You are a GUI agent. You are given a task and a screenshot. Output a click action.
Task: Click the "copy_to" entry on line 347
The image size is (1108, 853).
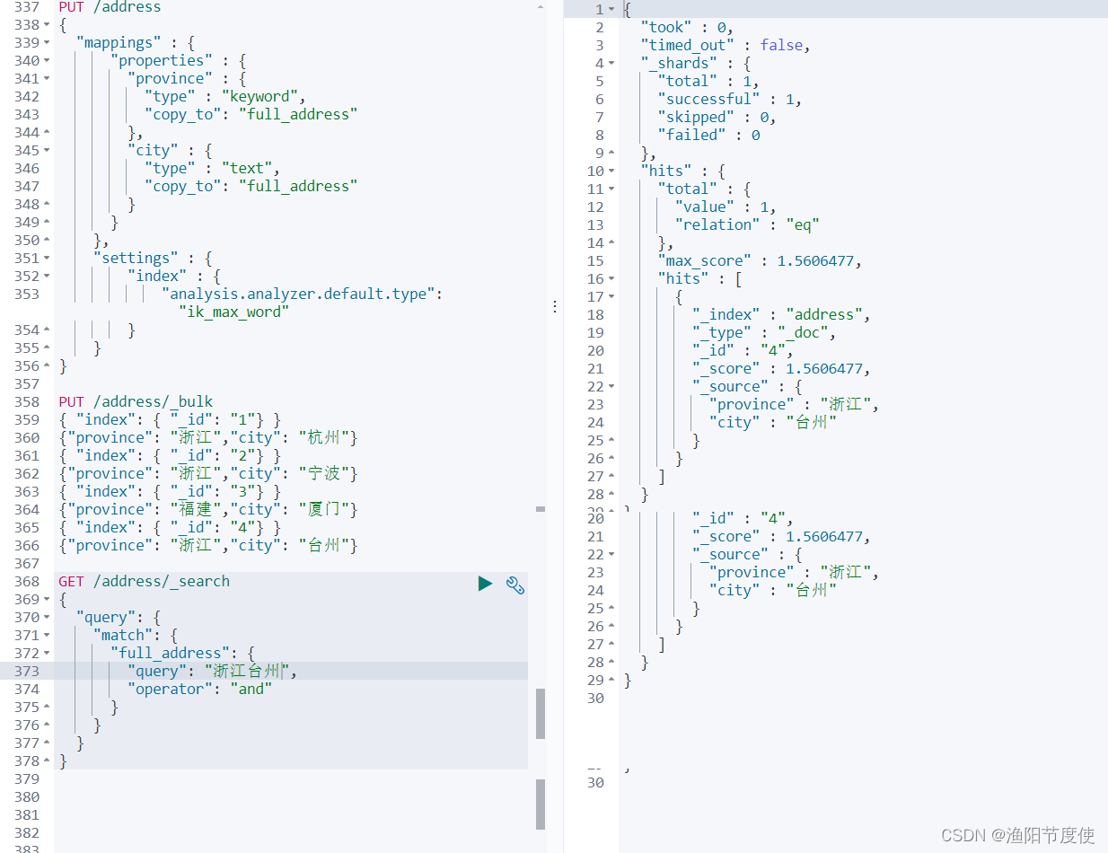tap(251, 187)
